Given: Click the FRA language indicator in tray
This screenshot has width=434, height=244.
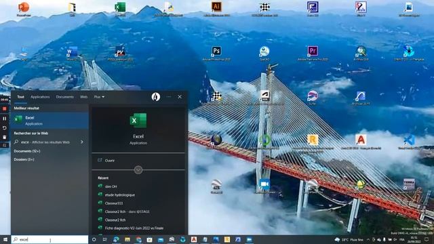Looking at the screenshot, I should [x=402, y=239].
